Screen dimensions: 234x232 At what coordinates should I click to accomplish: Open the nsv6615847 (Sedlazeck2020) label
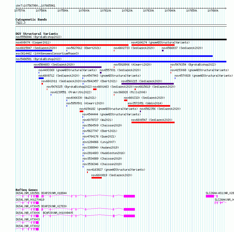36,48
